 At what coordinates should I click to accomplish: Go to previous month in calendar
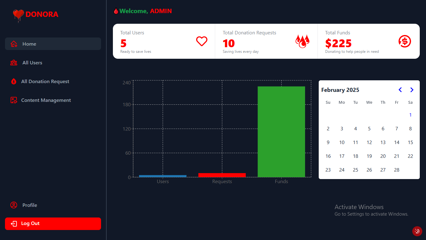pyautogui.click(x=400, y=90)
